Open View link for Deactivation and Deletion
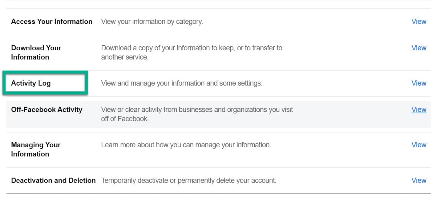Viewport: 445px width, 204px height. pyautogui.click(x=419, y=180)
